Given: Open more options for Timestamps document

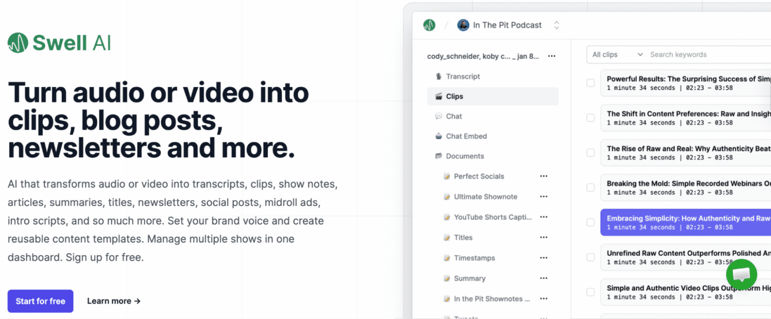Looking at the screenshot, I should pyautogui.click(x=544, y=258).
